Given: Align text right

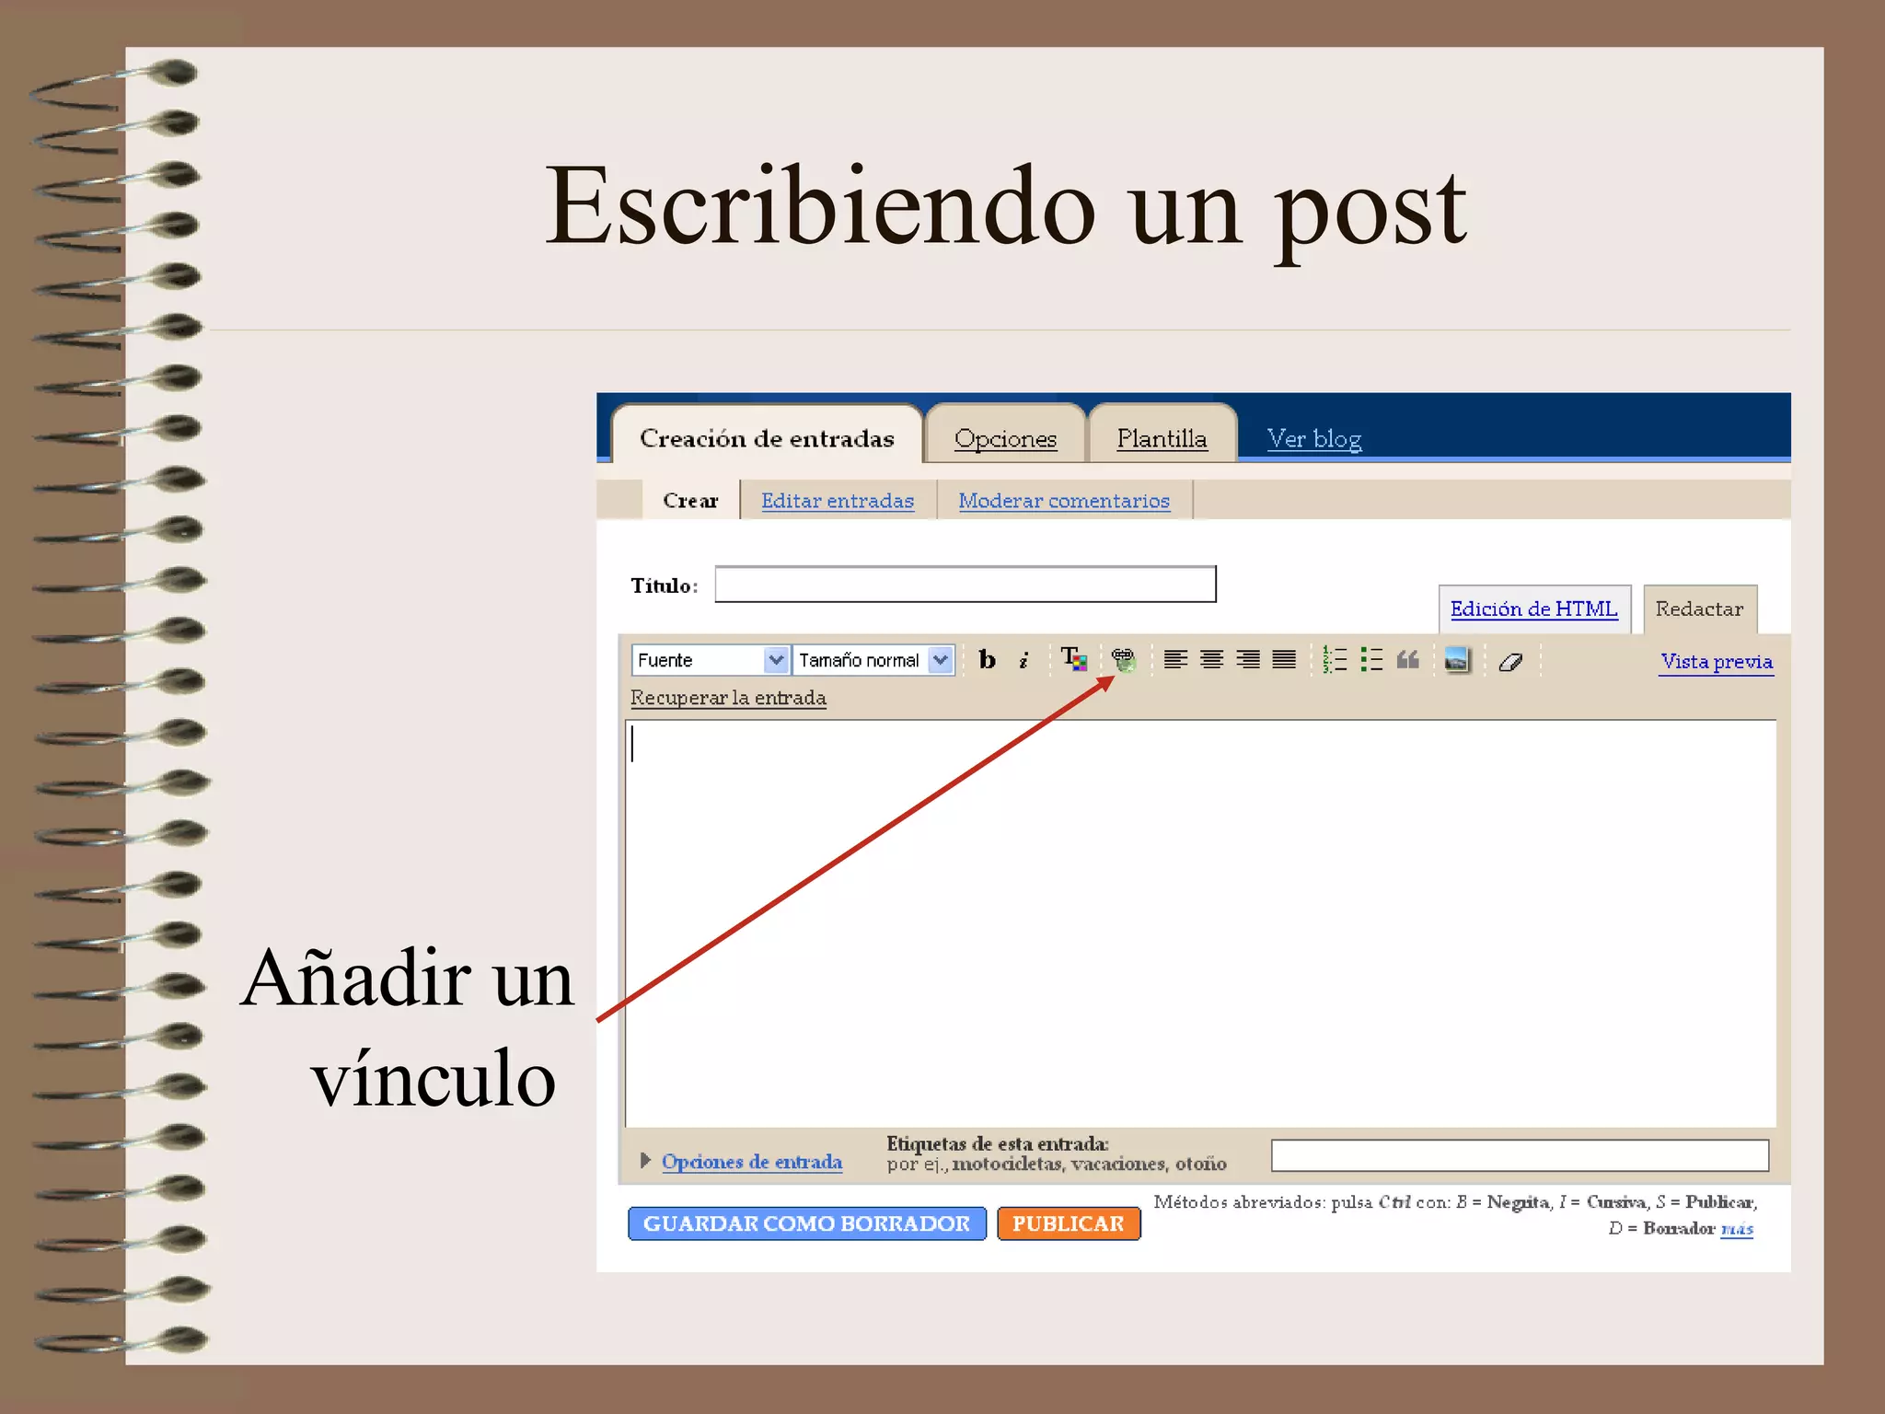Looking at the screenshot, I should pos(1248,659).
